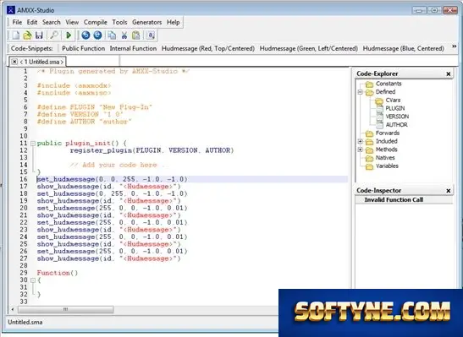463x337 pixels.
Task: Open the Generators menu
Action: coord(146,23)
